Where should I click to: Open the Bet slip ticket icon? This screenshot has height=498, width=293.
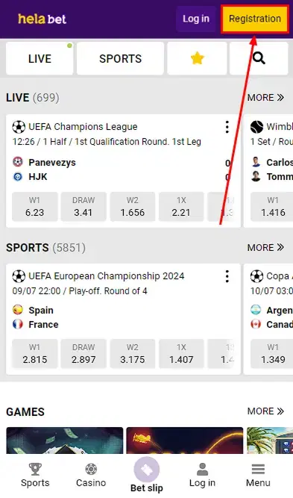click(x=146, y=470)
